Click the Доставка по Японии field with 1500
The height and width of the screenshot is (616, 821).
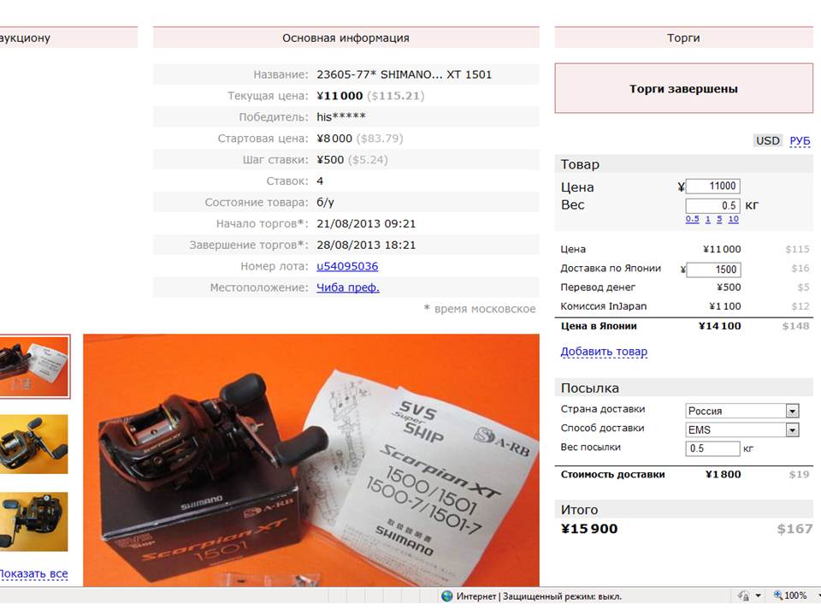tap(713, 269)
